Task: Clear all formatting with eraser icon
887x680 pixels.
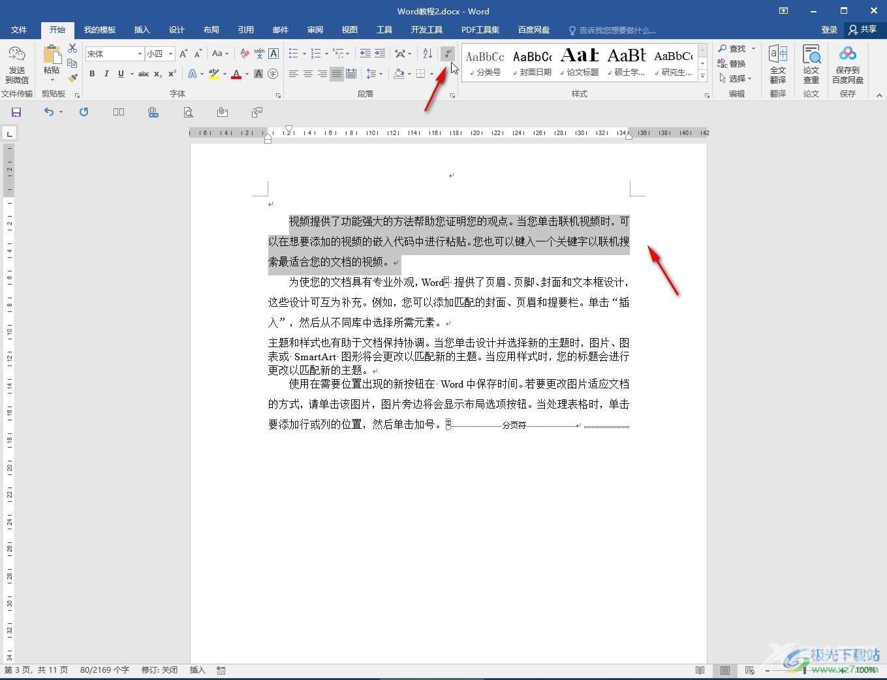Action: (245, 54)
